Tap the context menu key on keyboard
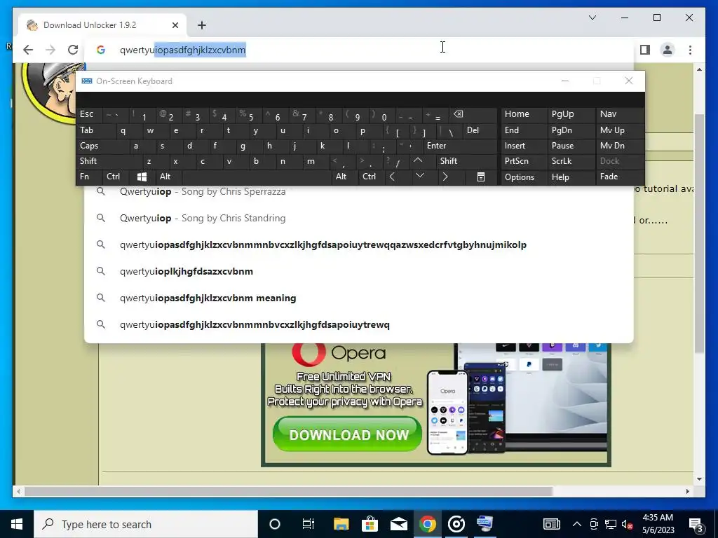This screenshot has width=718, height=538. click(481, 177)
